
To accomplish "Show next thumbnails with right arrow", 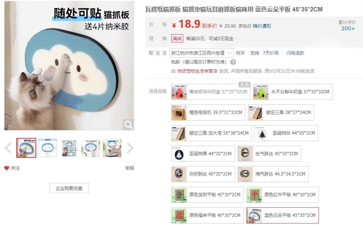I will (130, 148).
